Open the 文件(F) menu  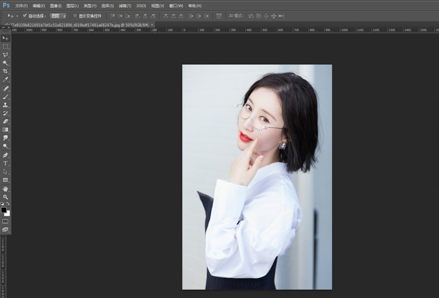21,5
